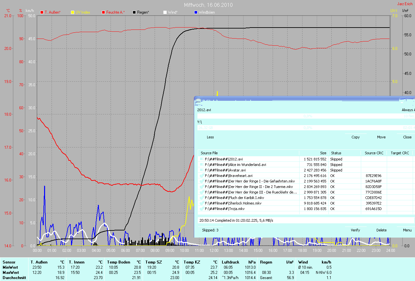Click the Size column header
Screen dimensions: 415x281
[323, 153]
